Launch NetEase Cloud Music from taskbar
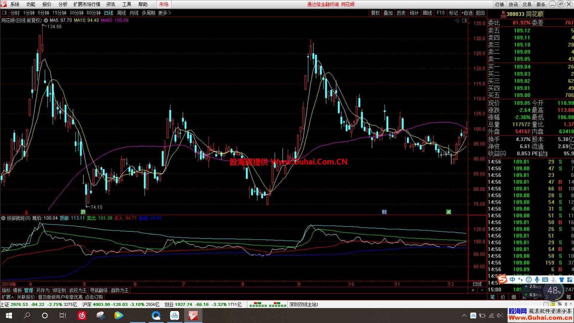This screenshot has height=323, width=574. coord(82,316)
